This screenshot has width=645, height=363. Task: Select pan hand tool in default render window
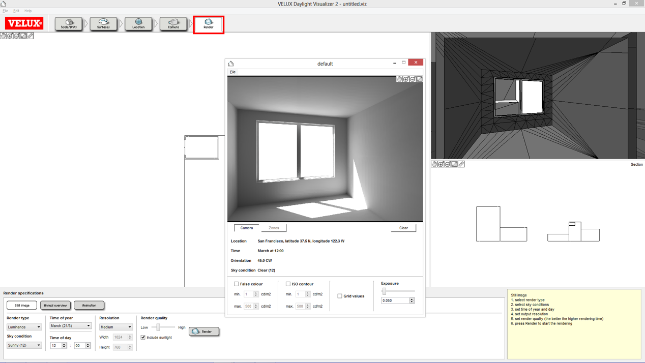(x=399, y=79)
